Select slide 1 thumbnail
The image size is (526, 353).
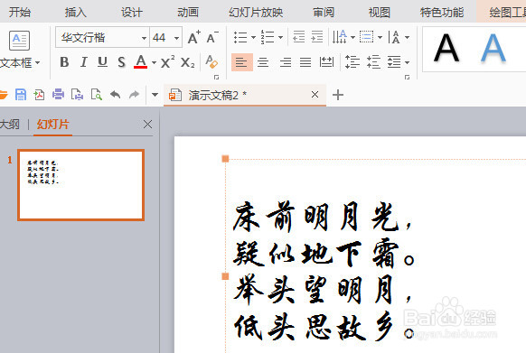point(80,185)
